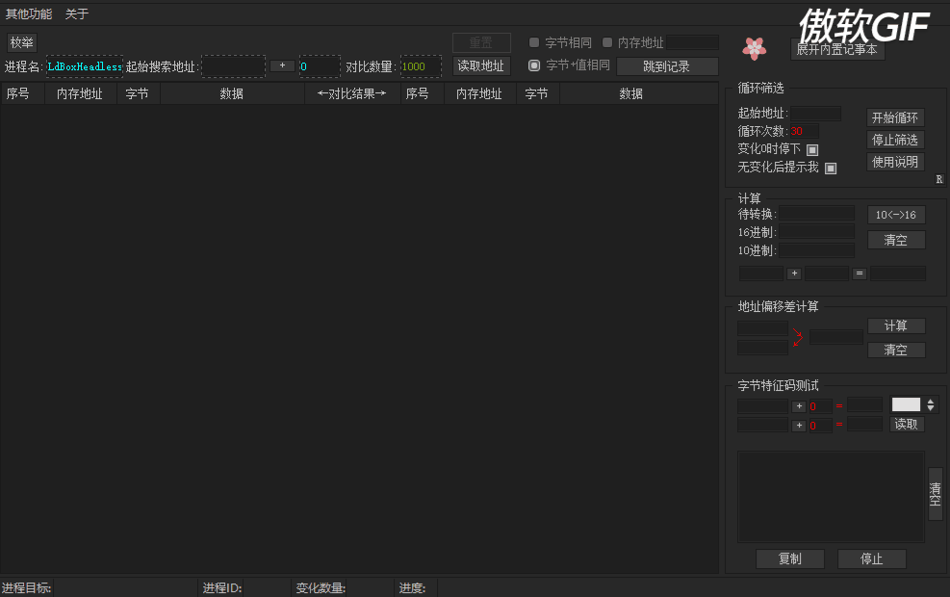Image resolution: width=950 pixels, height=597 pixels.
Task: Select the 字节+值相同 option
Action: click(534, 65)
